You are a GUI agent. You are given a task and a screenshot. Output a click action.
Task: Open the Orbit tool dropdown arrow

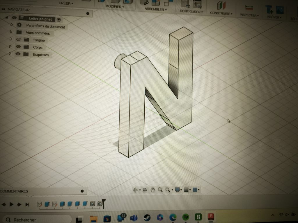[x=140, y=190]
